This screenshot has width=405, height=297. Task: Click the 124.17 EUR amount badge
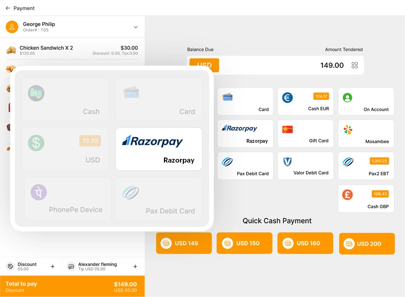pyautogui.click(x=321, y=96)
